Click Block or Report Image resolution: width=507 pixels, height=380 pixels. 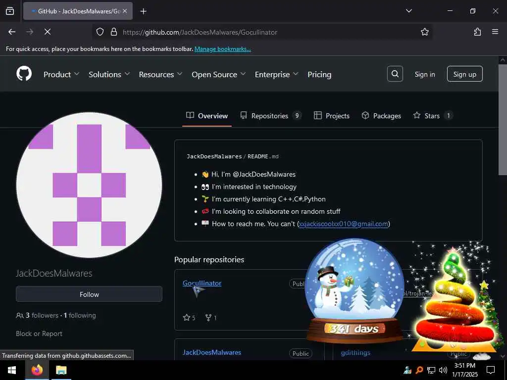pyautogui.click(x=39, y=333)
